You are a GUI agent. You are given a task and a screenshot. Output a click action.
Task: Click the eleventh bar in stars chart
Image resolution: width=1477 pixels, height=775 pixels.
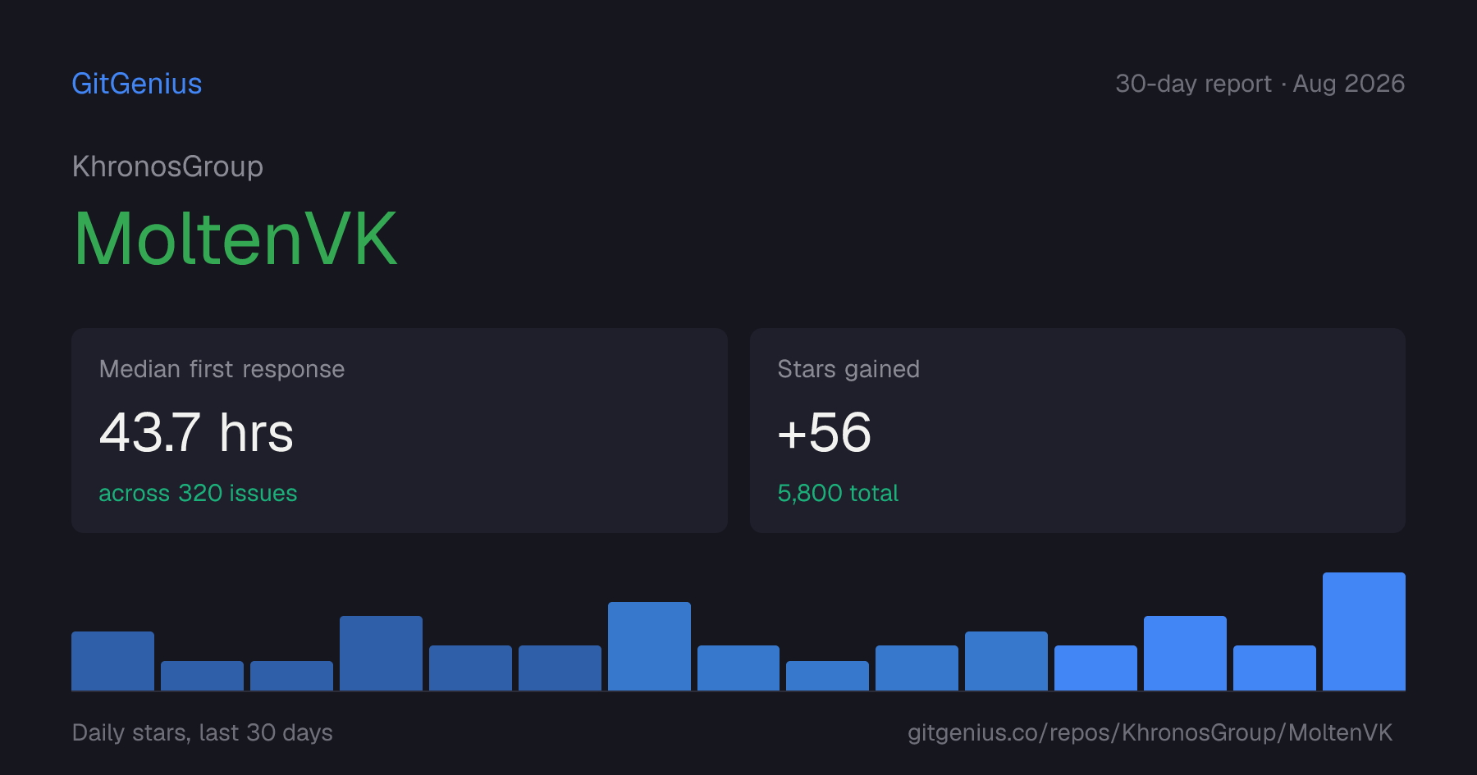point(1006,661)
